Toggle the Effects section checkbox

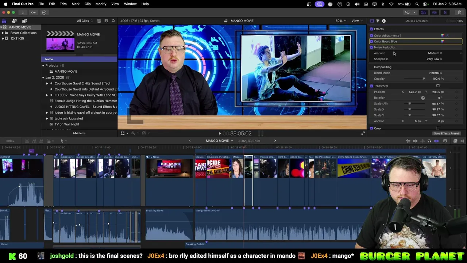pos(371,29)
